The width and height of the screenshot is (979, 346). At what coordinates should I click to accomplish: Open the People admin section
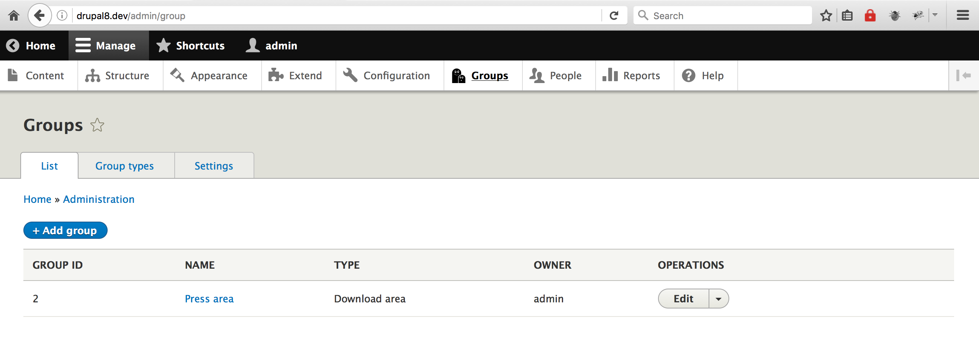[x=559, y=75]
